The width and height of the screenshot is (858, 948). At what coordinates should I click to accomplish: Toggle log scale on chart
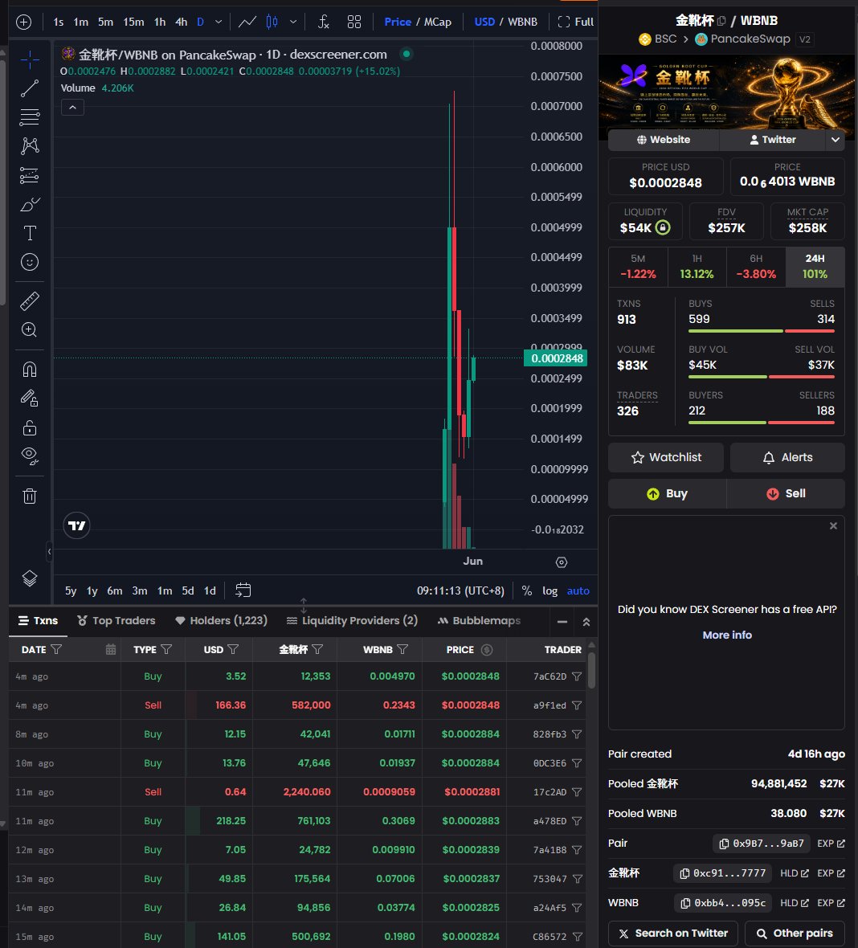pyautogui.click(x=550, y=590)
